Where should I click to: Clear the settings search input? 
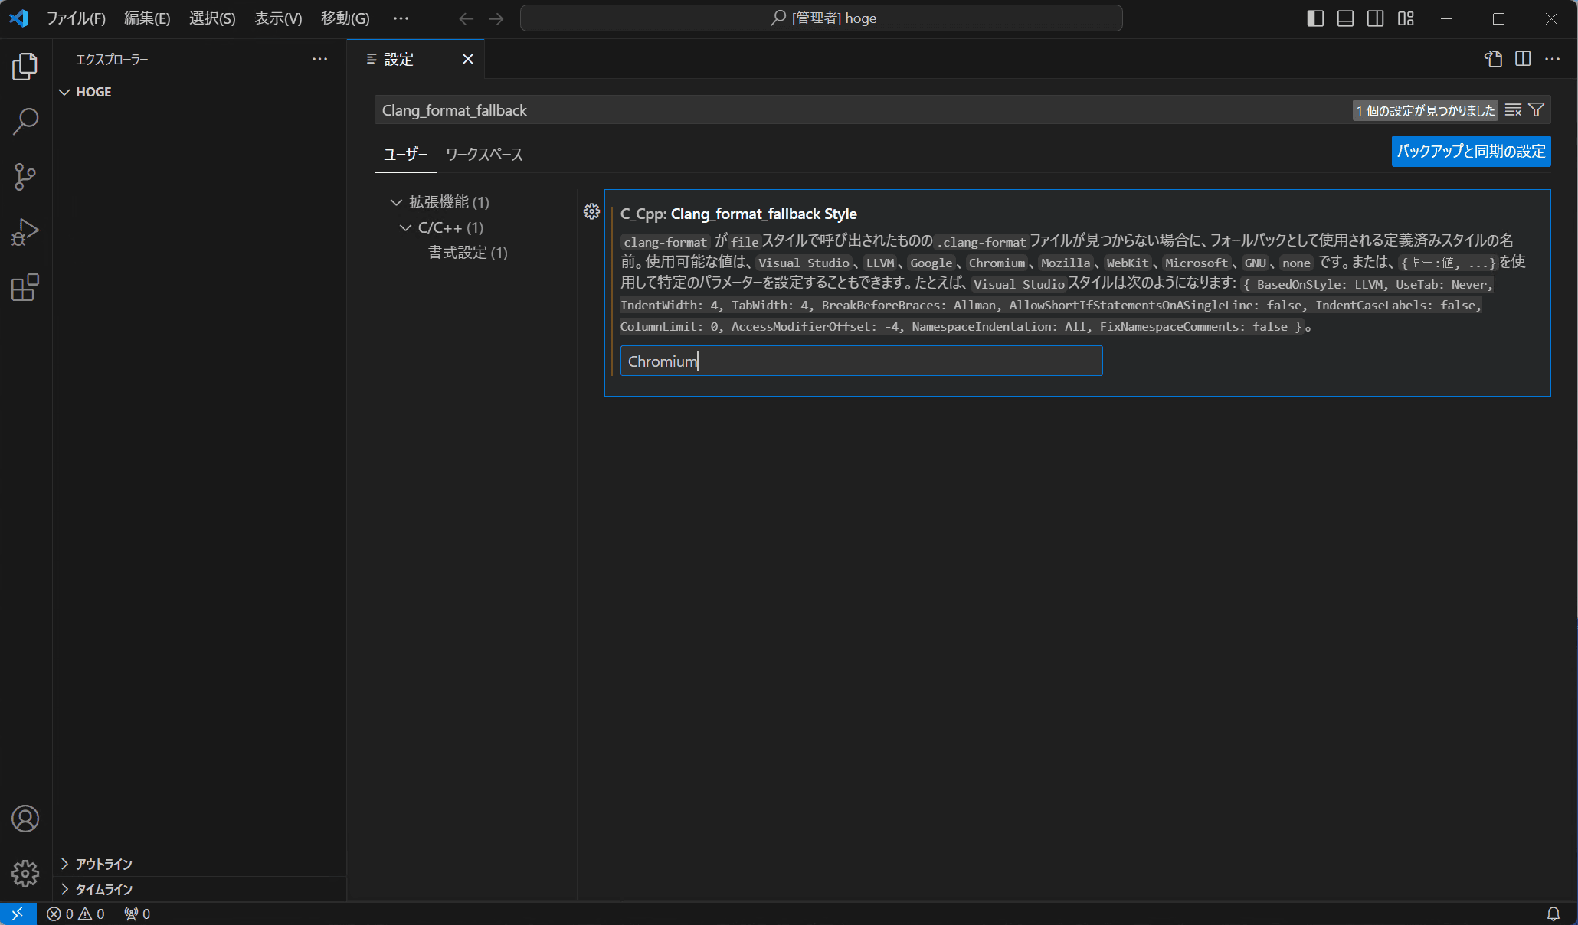click(x=1513, y=110)
